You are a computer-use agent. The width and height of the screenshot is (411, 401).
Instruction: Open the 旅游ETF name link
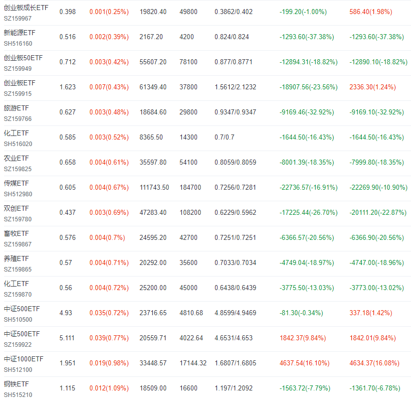16,108
